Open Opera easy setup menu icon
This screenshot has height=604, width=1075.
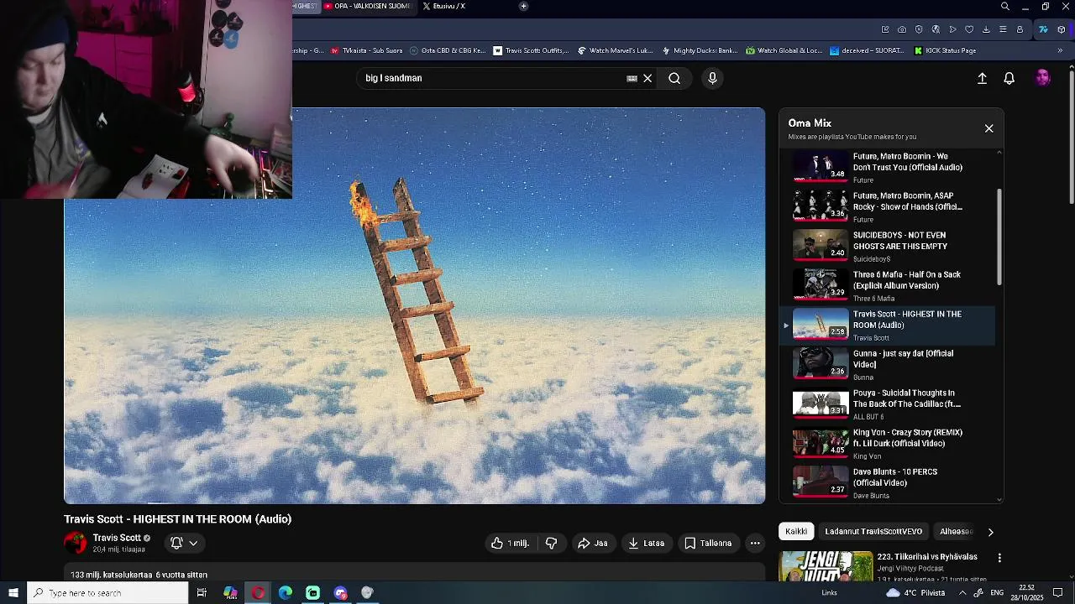[x=1003, y=29]
